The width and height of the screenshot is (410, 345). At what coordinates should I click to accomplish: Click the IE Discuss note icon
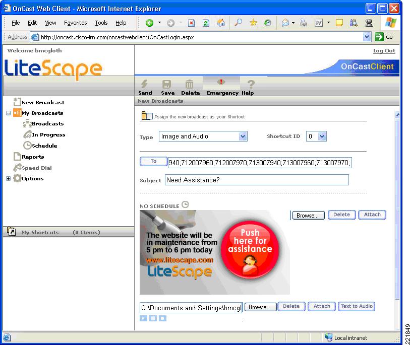click(x=339, y=23)
